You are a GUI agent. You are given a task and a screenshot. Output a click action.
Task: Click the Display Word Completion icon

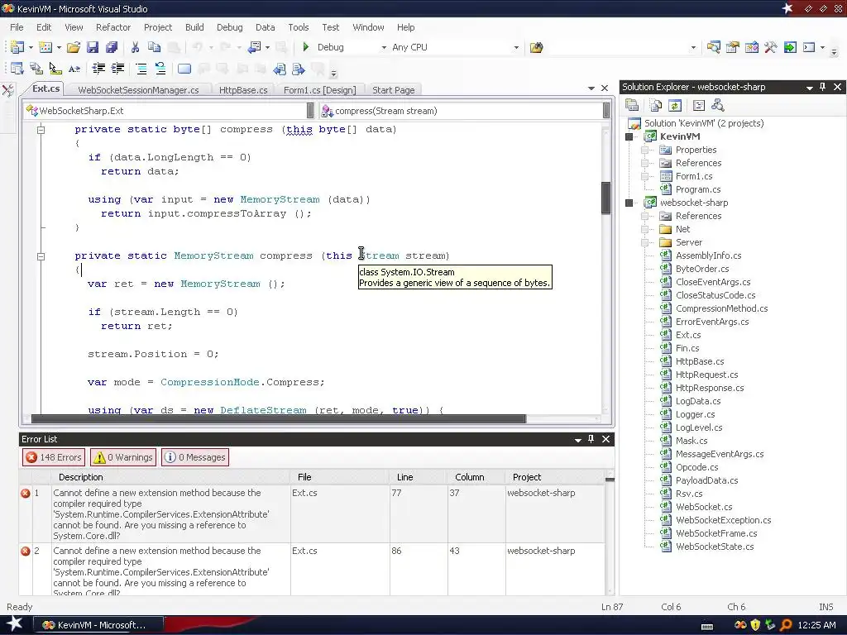[74, 69]
